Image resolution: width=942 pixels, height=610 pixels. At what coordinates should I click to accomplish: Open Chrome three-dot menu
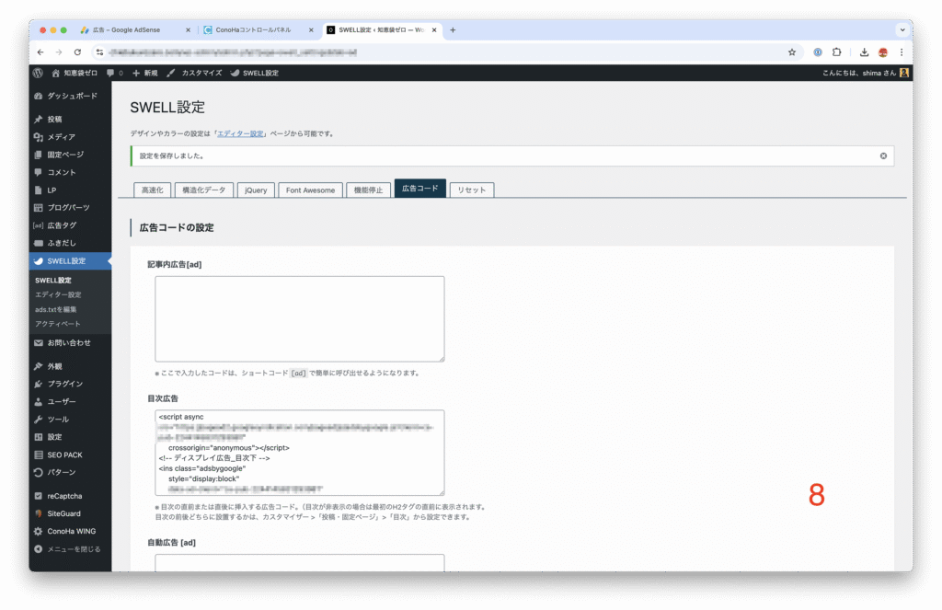(x=902, y=52)
